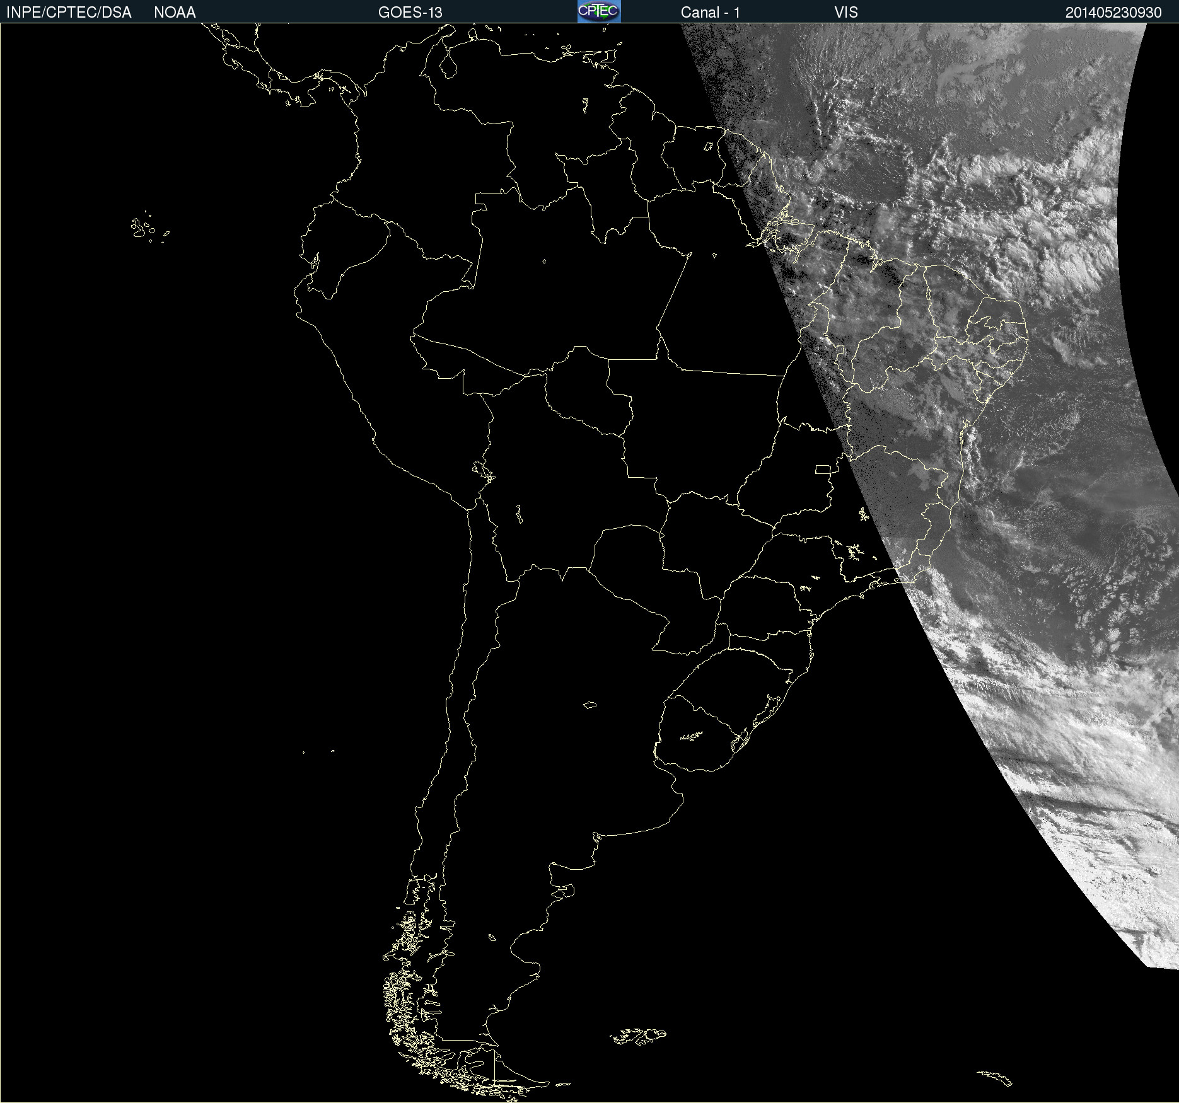Viewport: 1179px width, 1103px height.
Task: Click the Canal - 1 label
Action: [x=711, y=13]
